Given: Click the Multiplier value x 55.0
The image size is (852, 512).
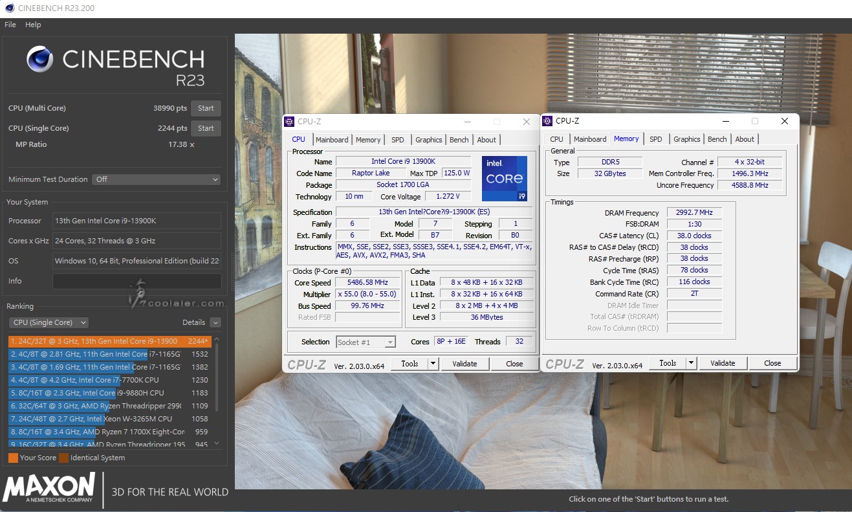Looking at the screenshot, I should (367, 295).
